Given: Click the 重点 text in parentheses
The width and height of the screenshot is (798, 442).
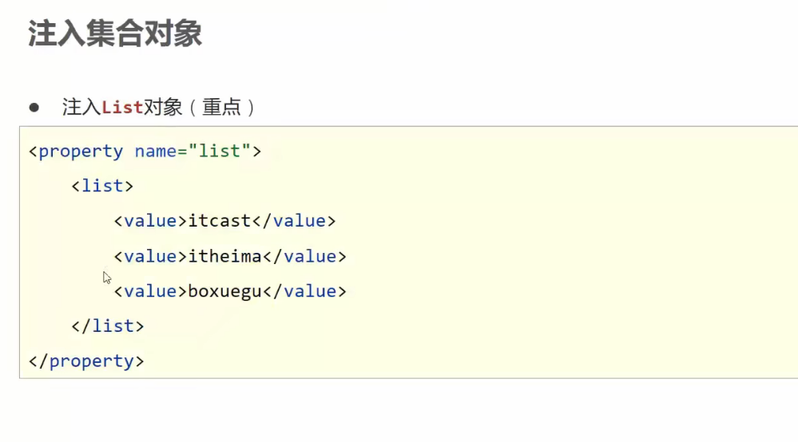Looking at the screenshot, I should pos(221,107).
